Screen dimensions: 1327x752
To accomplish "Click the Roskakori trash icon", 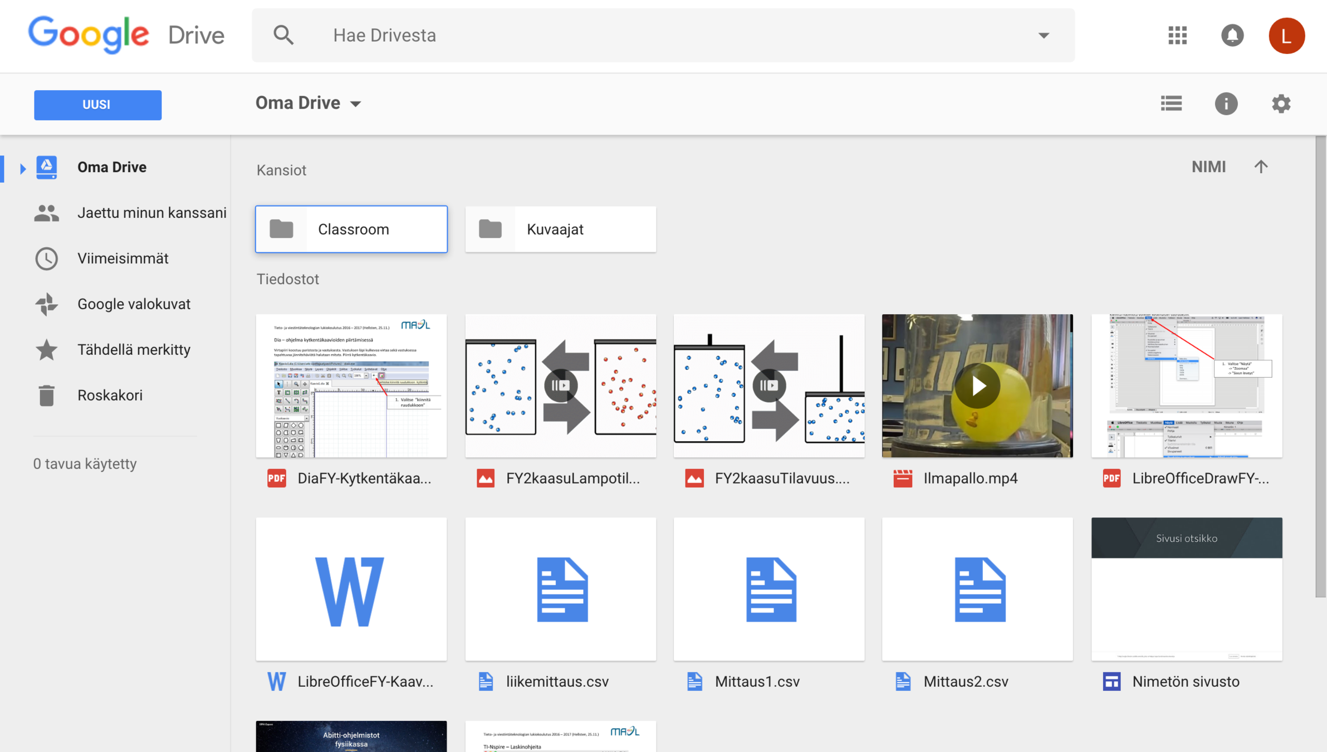I will point(46,395).
